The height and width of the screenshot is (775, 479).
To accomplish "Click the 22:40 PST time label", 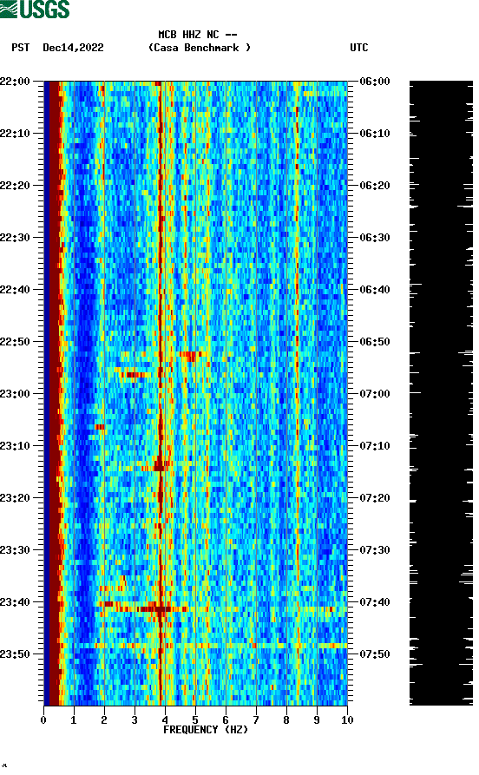I will click(x=15, y=290).
